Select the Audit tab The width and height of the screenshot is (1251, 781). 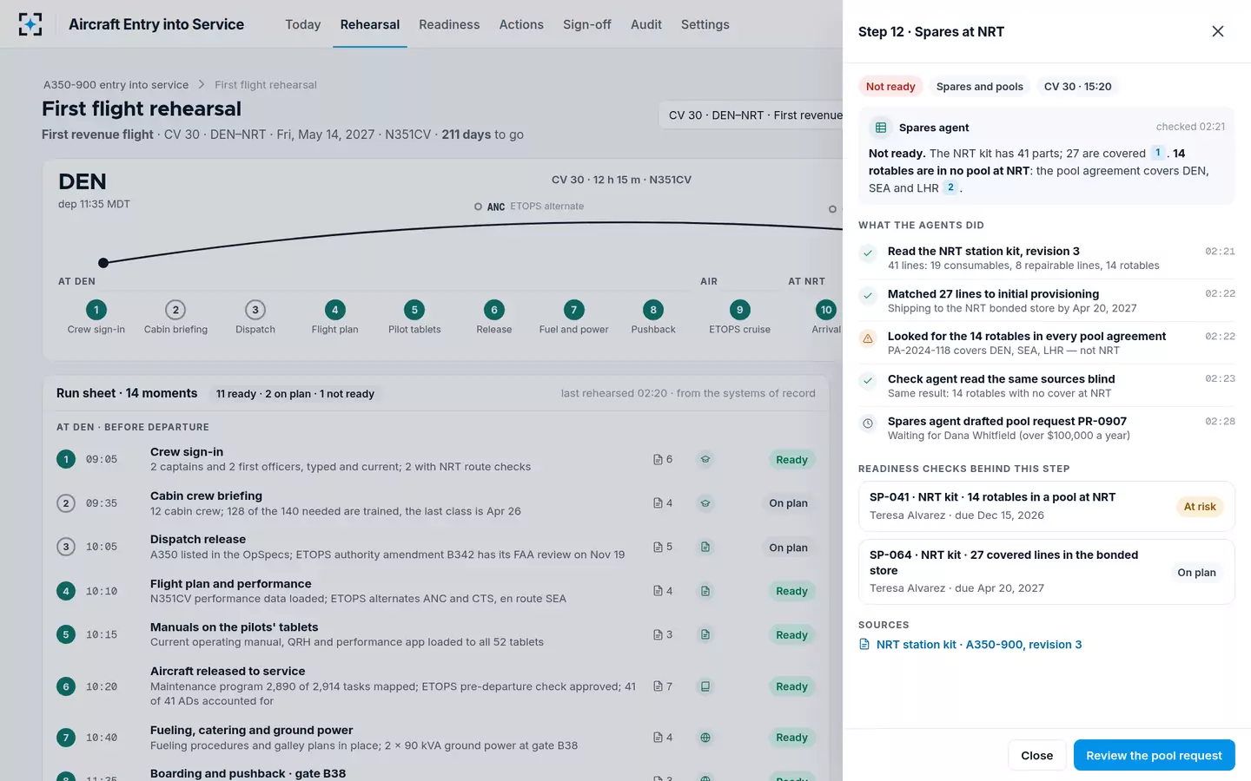point(646,24)
